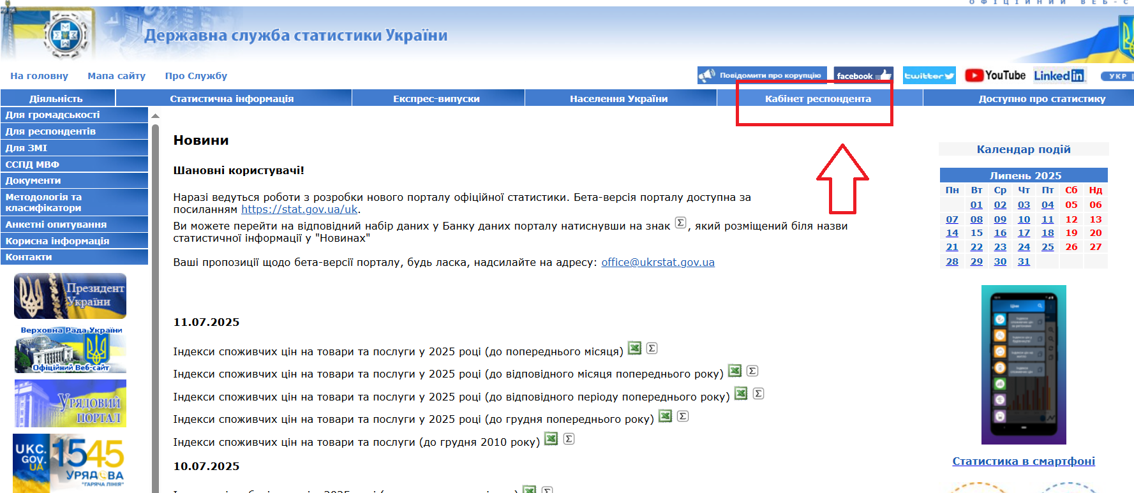Open 'Про Службу' link
This screenshot has height=493, width=1134.
pos(196,76)
